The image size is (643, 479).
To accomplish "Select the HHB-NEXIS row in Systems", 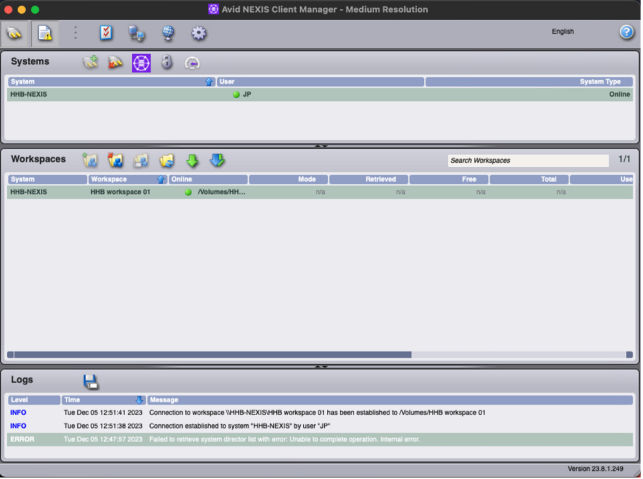I will click(320, 95).
